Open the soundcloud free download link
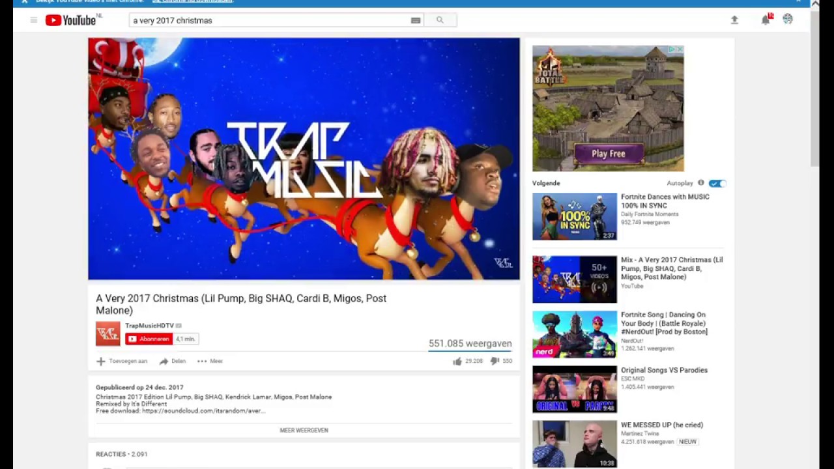The height and width of the screenshot is (469, 834). click(x=203, y=411)
